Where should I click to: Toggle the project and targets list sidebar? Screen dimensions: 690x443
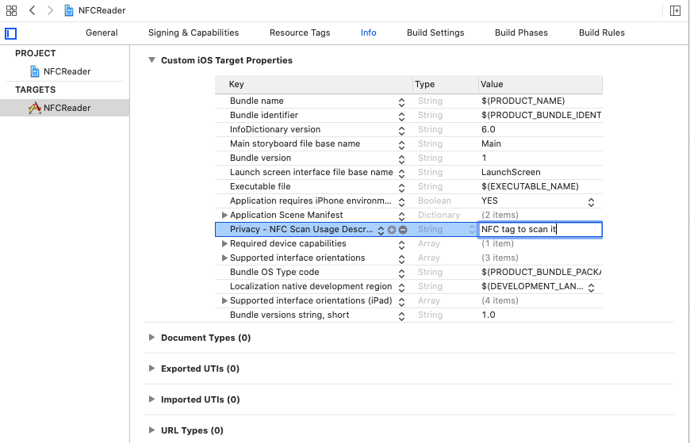[10, 33]
